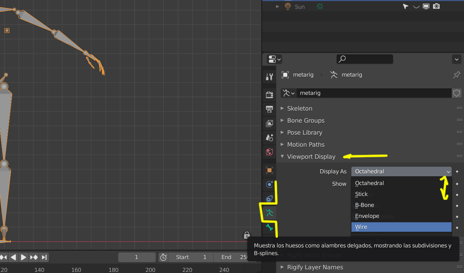The height and width of the screenshot is (273, 464).
Task: Play the animation forward
Action: 23,257
